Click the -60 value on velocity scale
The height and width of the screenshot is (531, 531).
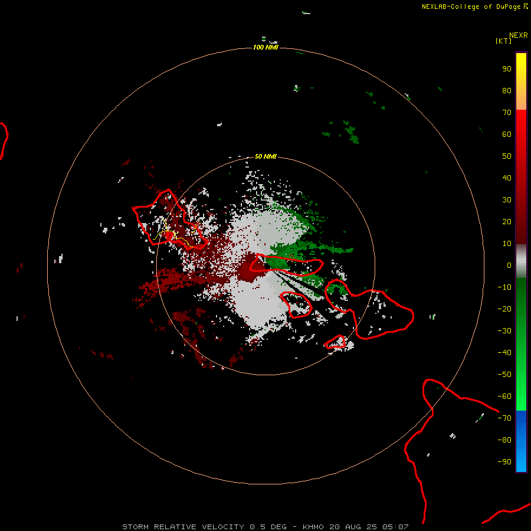504,396
